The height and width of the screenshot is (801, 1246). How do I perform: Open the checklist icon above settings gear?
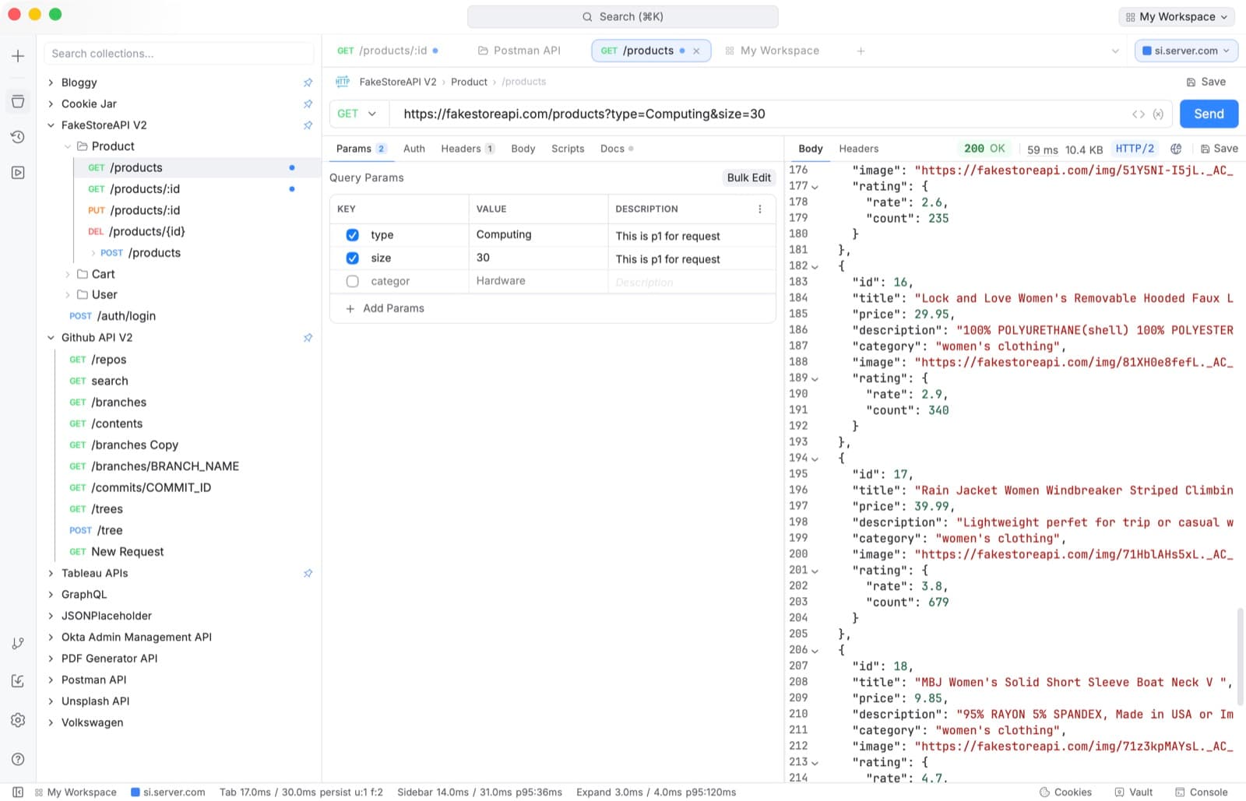coord(18,681)
